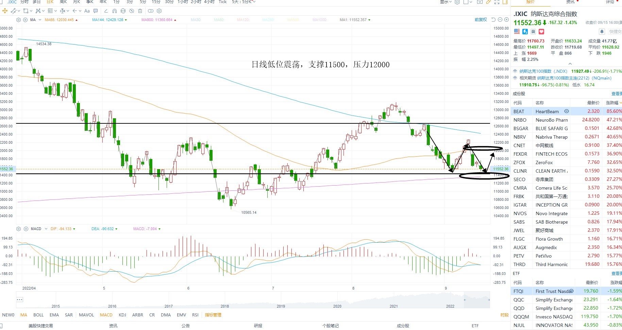Hide drawings with the eye-slash icon
This screenshot has width=622, height=330.
(132, 11)
